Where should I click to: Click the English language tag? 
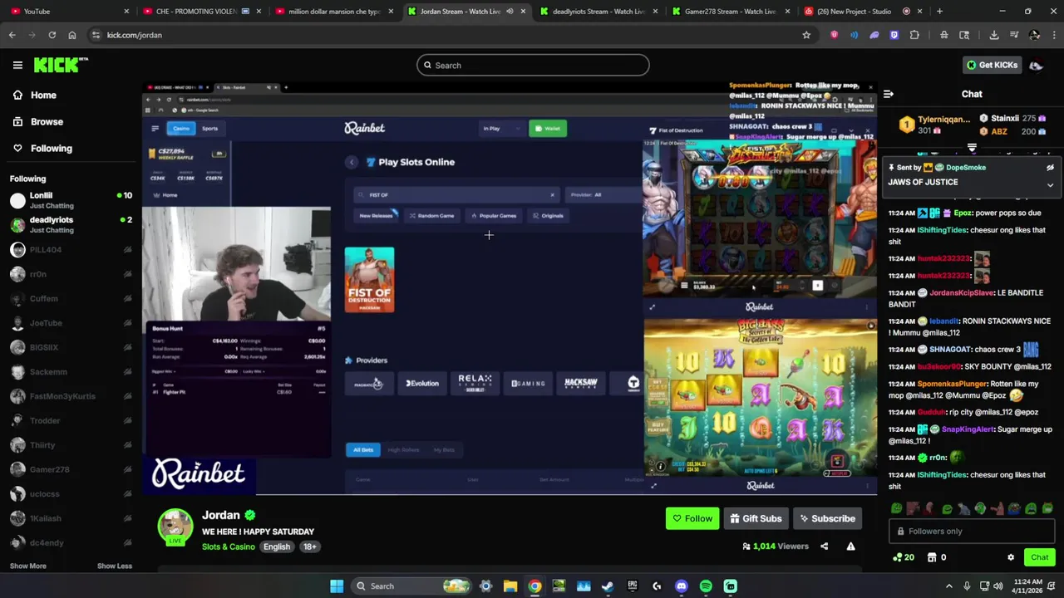(x=277, y=547)
